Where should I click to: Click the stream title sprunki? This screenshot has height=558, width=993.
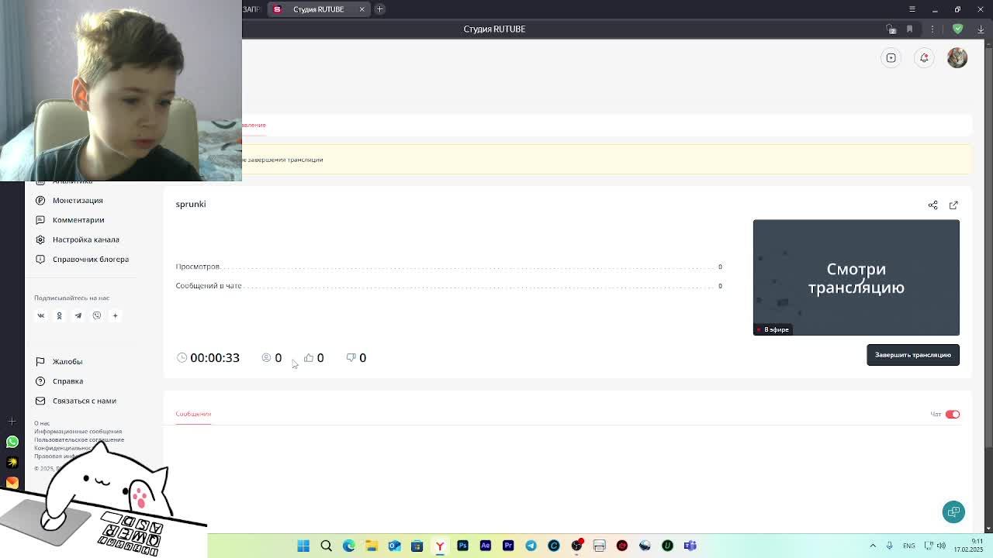coord(191,204)
